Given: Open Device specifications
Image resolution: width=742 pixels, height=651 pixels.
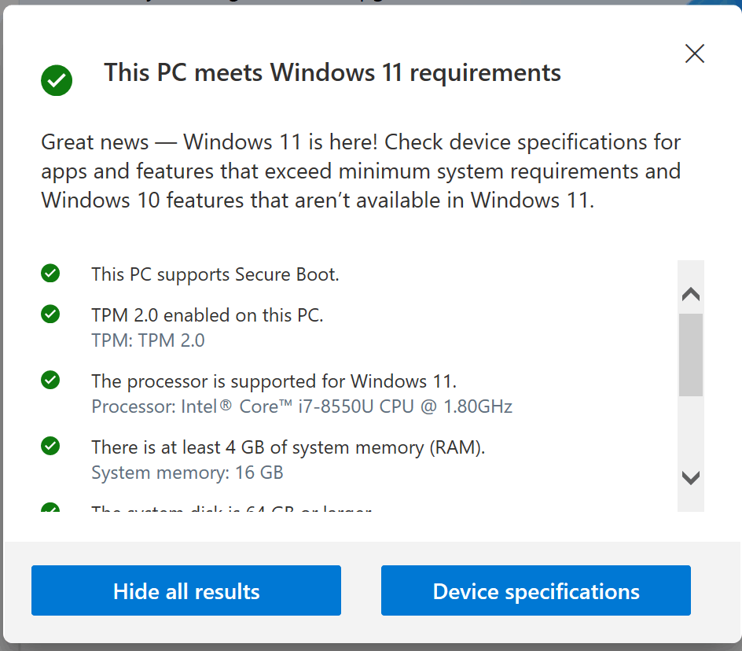Looking at the screenshot, I should click(536, 590).
